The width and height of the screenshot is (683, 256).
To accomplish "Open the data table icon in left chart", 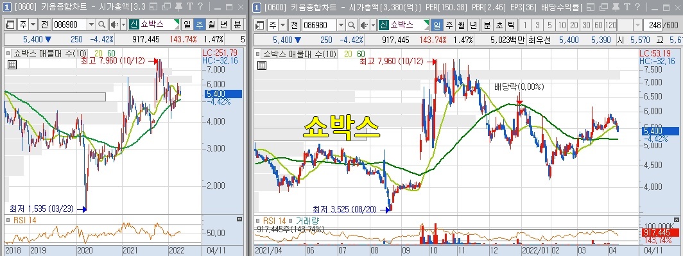I will 12,65.
